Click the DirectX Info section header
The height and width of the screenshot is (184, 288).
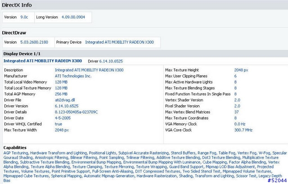[17, 5]
